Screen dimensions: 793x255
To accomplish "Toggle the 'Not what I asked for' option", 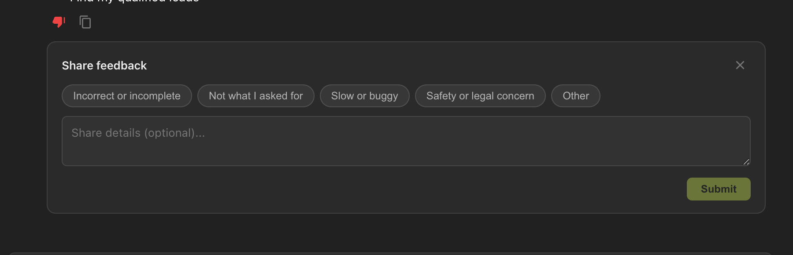I will point(256,95).
